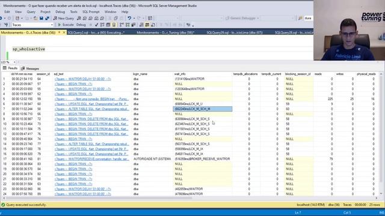385x216 pixels.
Task: Open the Traces database dropdown
Action: 52,25
